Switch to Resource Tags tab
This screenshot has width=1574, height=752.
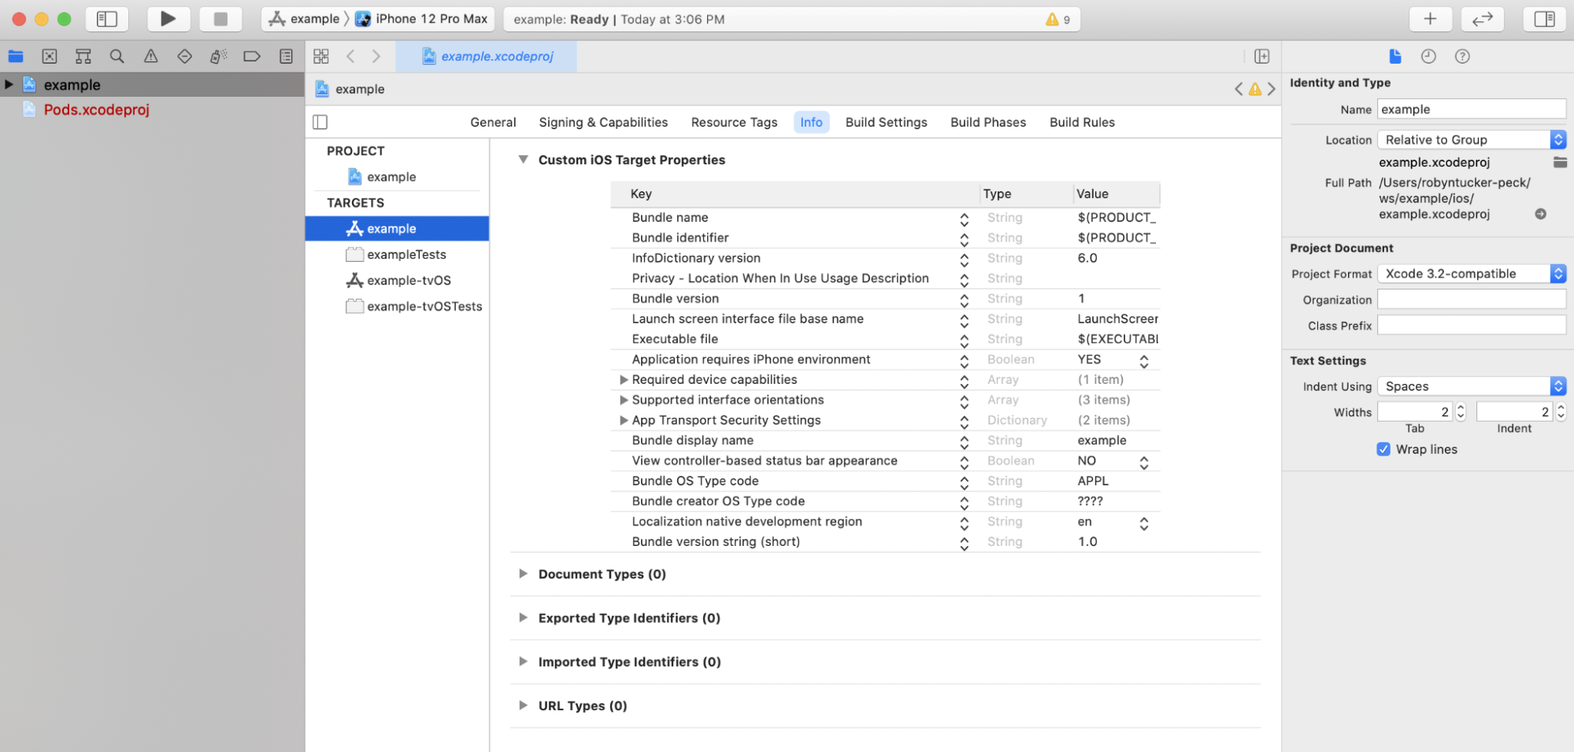pyautogui.click(x=734, y=122)
